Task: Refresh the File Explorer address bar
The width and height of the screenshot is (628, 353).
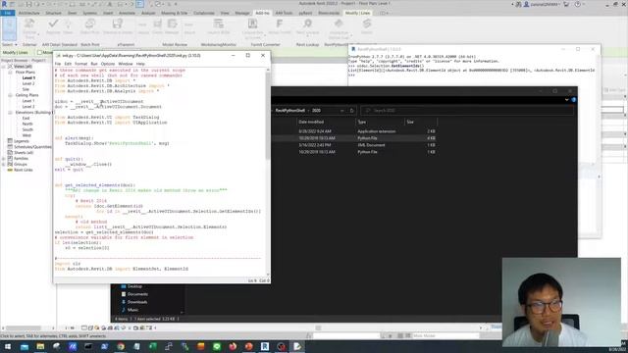Action: [x=351, y=111]
